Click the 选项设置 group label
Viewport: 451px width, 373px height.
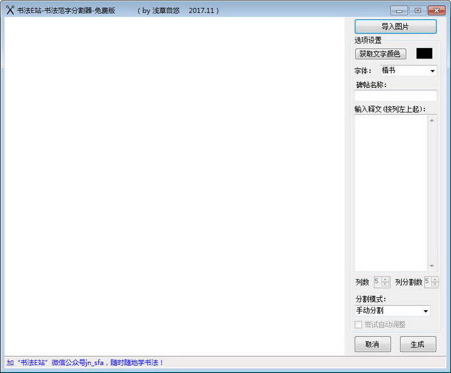point(368,40)
